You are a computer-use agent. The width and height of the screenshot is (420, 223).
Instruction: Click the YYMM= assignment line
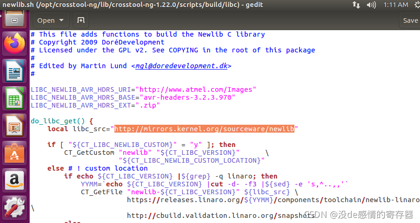pos(214,184)
